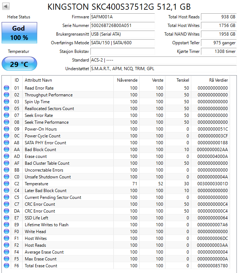Click the Total Host Reads value 938 GB
The image size is (239, 273).
[x=219, y=17]
